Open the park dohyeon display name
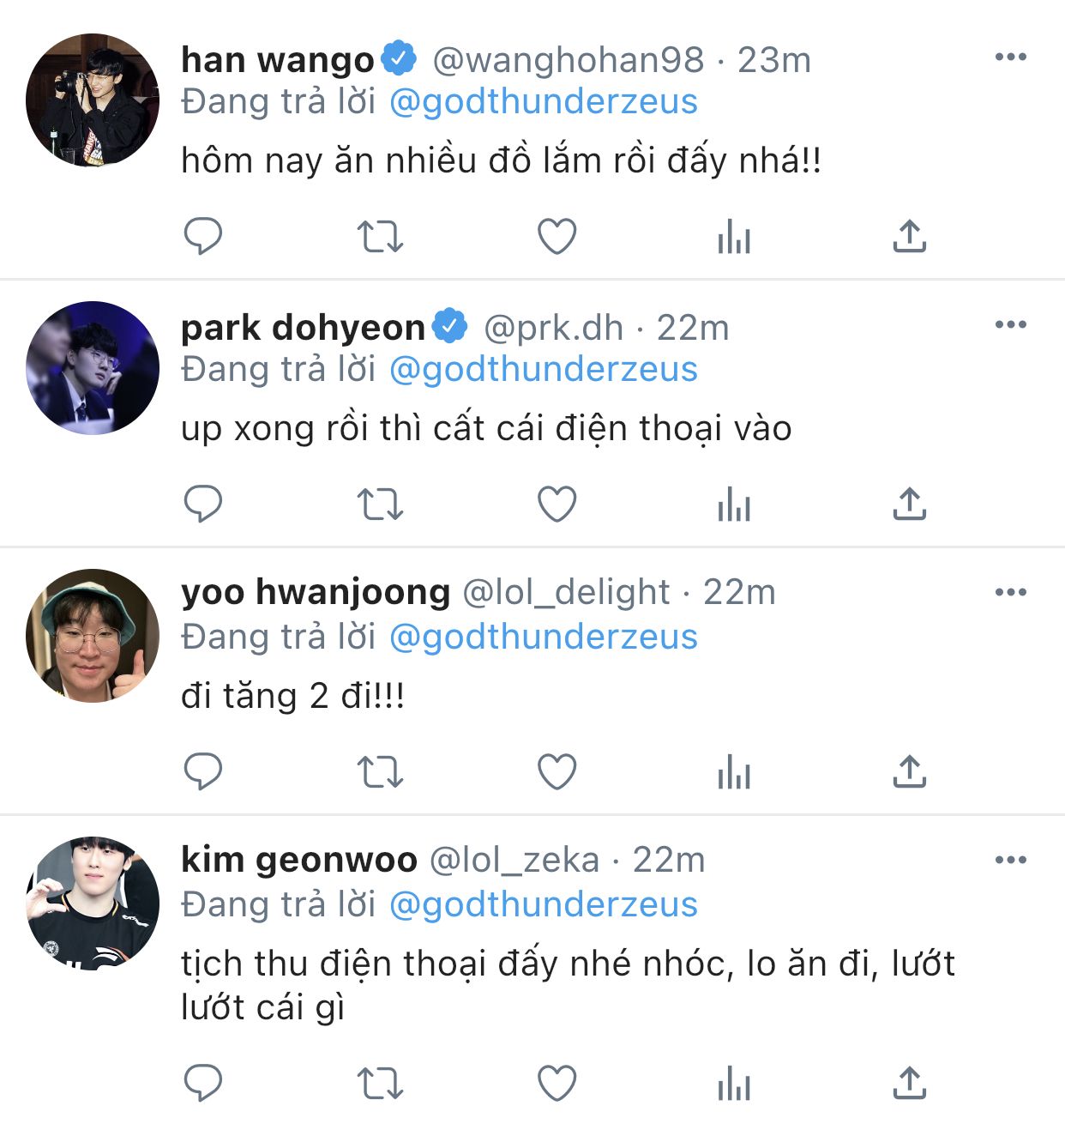This screenshot has width=1065, height=1124. click(303, 328)
